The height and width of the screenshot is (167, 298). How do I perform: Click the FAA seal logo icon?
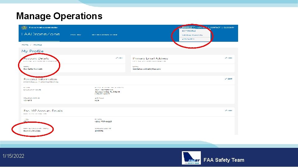pos(24,28)
